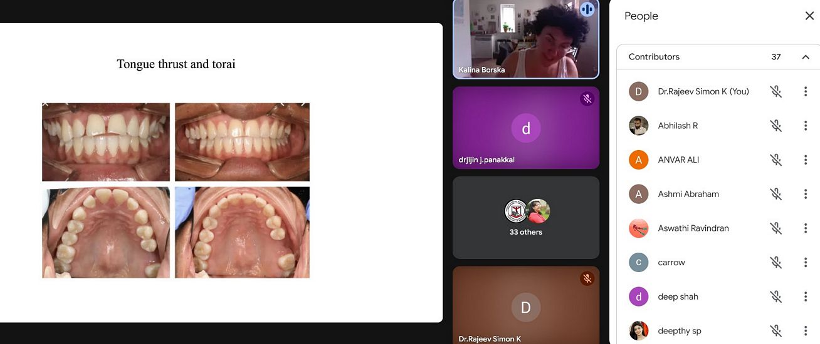Mute Ashmi Abraham microphone icon
This screenshot has height=344, width=820.
(776, 194)
